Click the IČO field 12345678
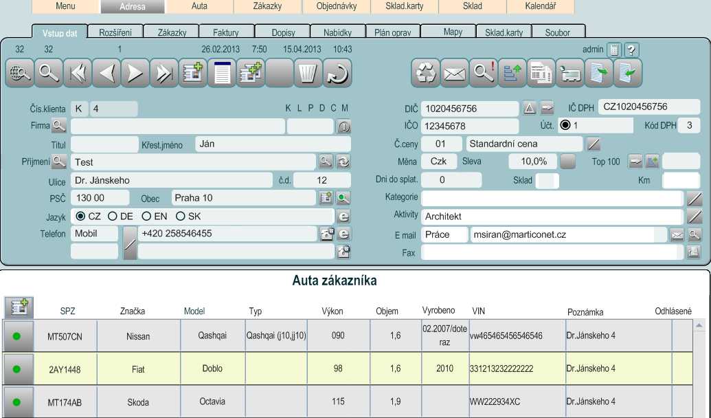Viewport: 711px width, 418px height. coord(470,126)
